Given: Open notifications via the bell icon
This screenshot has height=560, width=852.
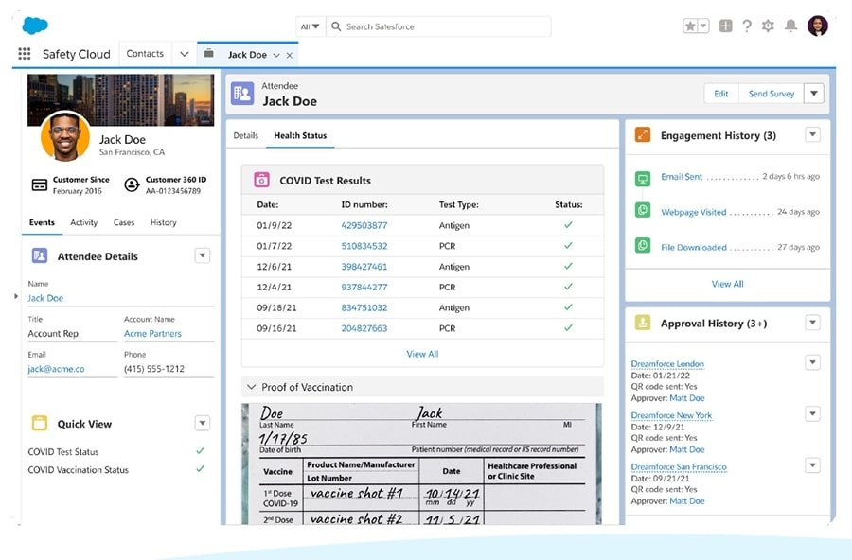Looking at the screenshot, I should 791,26.
